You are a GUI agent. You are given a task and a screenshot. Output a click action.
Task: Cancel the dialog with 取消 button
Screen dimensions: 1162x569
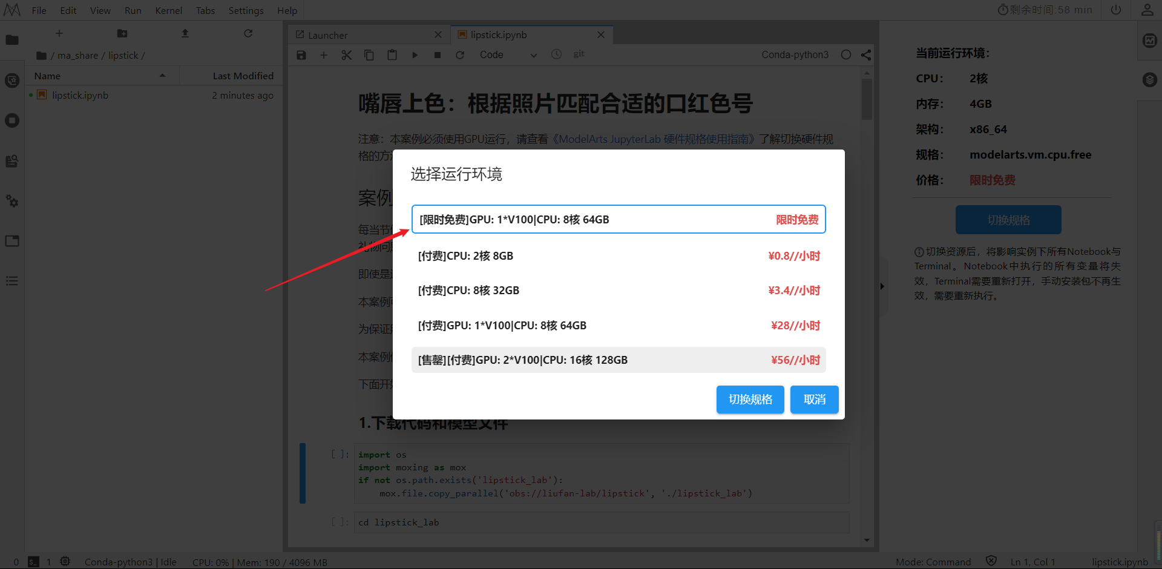815,400
